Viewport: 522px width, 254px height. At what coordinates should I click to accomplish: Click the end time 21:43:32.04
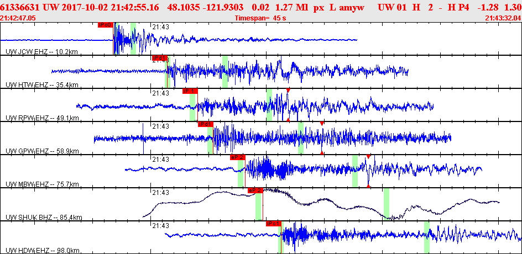[503, 18]
